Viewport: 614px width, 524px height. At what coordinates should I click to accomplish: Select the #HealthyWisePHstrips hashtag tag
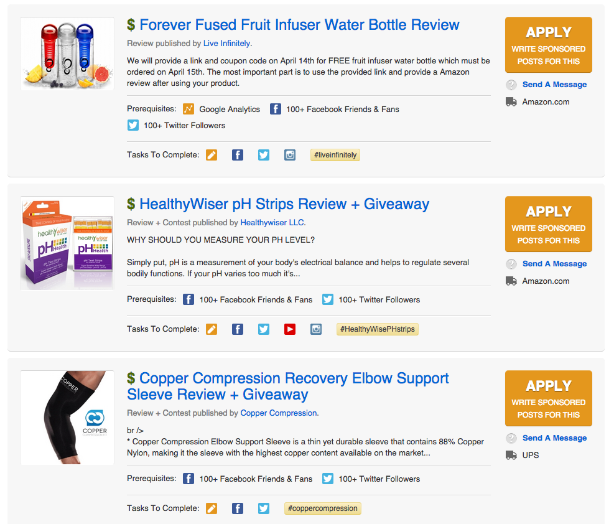click(378, 329)
